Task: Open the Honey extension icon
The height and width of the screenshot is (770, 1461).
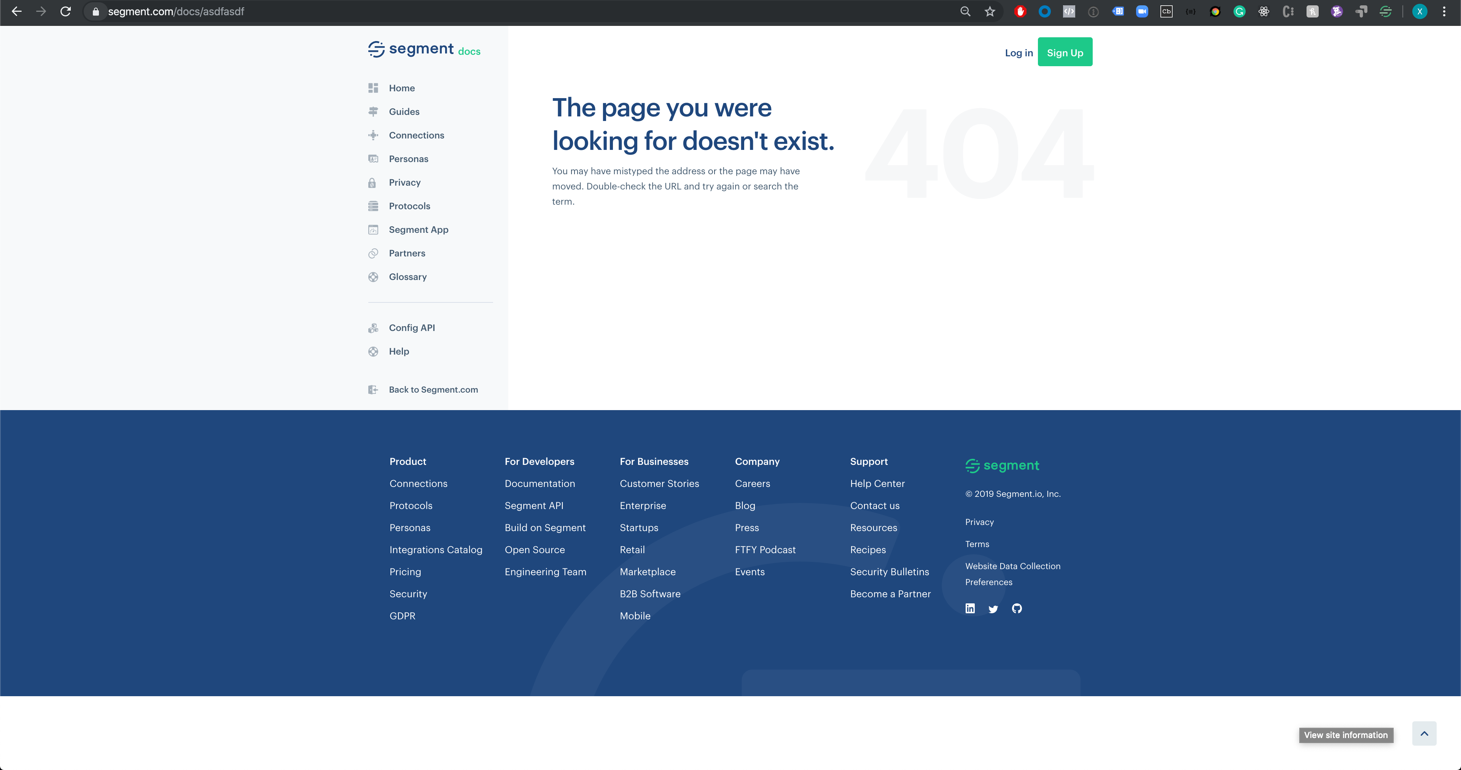Action: point(1312,11)
